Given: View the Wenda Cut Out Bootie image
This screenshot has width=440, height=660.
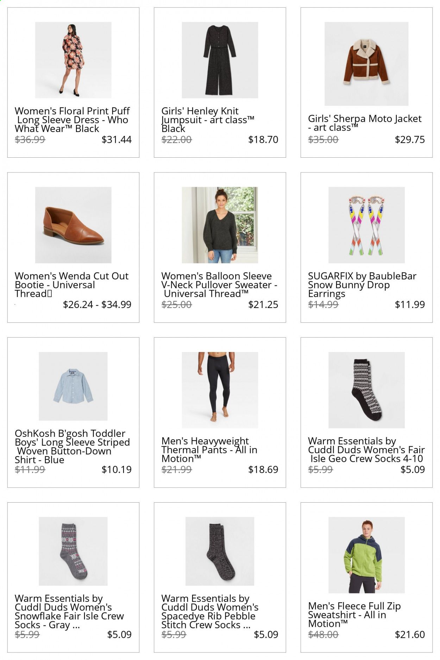Looking at the screenshot, I should pos(73,225).
